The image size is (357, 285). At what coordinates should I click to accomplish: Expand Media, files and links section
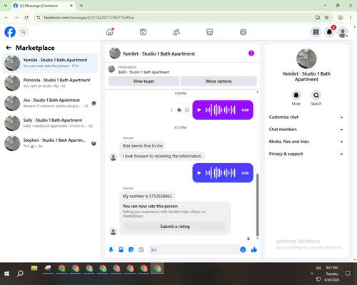[x=306, y=142]
